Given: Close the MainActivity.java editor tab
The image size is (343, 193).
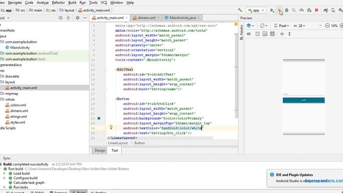Looking at the screenshot, I should point(199,18).
